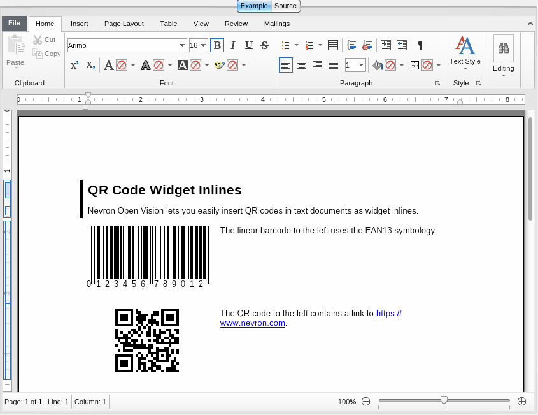
Task: Click the multilevel list icon
Action: (333, 45)
